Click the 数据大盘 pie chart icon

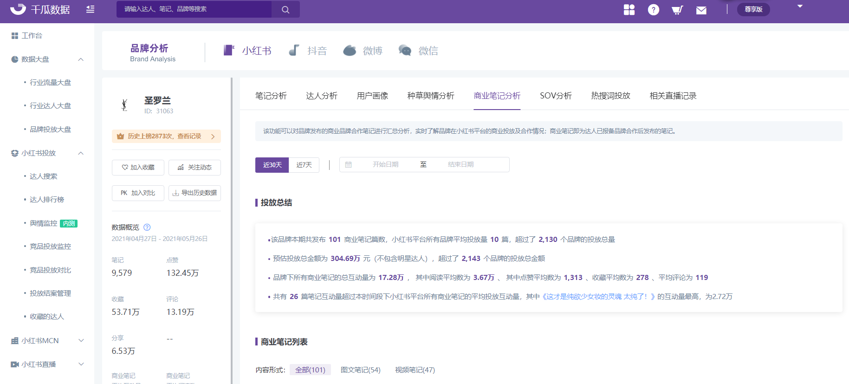pyautogui.click(x=15, y=59)
